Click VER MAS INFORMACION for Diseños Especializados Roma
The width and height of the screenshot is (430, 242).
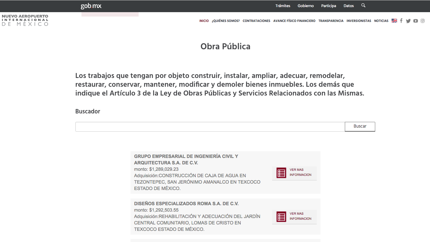301,216
